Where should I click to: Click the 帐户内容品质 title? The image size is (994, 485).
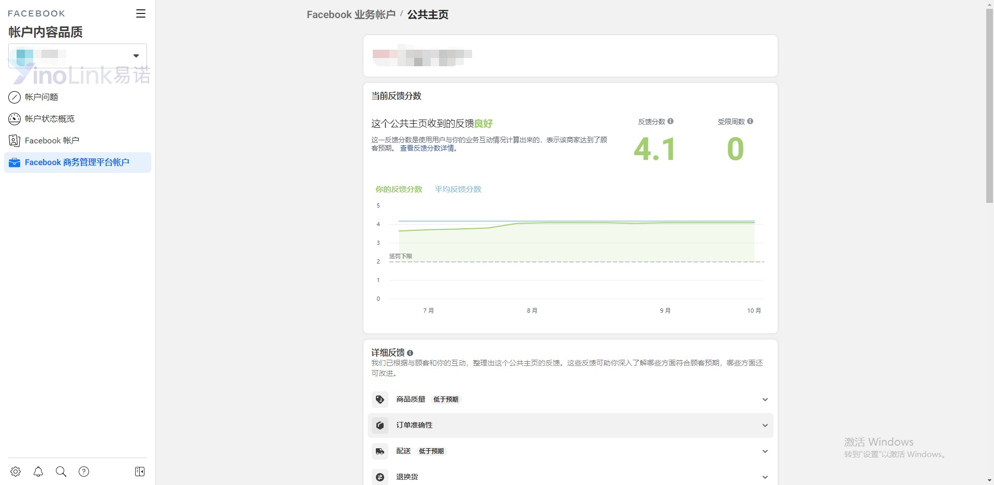(46, 32)
